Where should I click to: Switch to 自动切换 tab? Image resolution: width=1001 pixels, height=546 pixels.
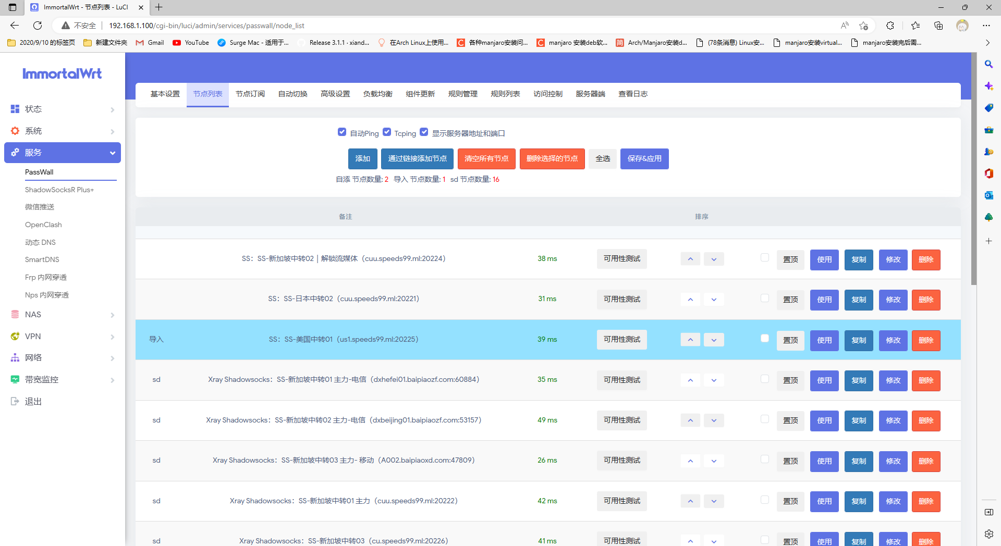tap(293, 94)
